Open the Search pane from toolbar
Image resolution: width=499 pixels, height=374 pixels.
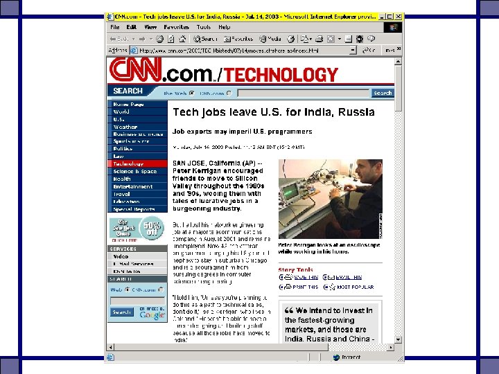click(205, 39)
